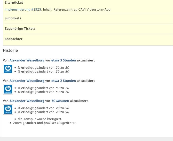Click the Beobachter section heading
The image size is (173, 141).
tap(13, 39)
